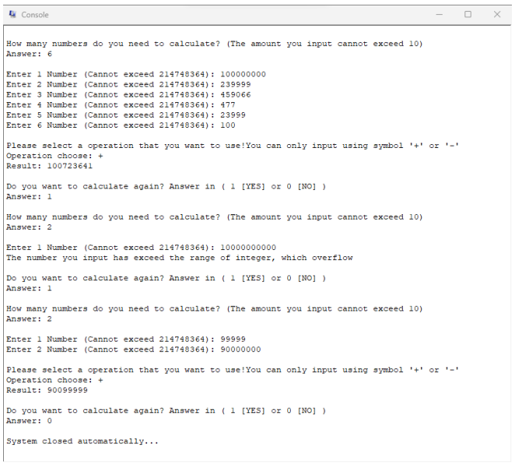The height and width of the screenshot is (465, 515).
Task: Click 'Operation choose: +' above Result 90099999
Action: [54, 380]
